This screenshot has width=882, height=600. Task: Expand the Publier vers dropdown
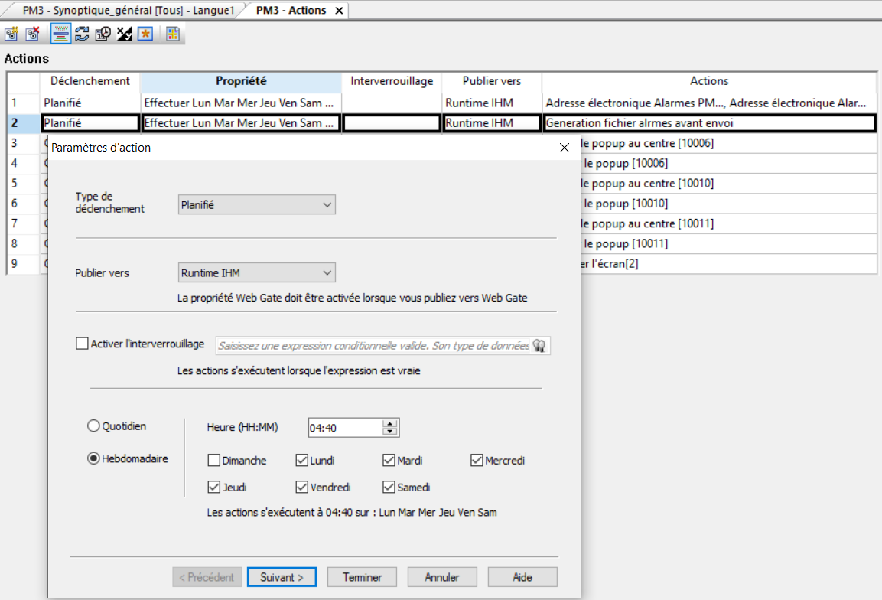point(256,272)
